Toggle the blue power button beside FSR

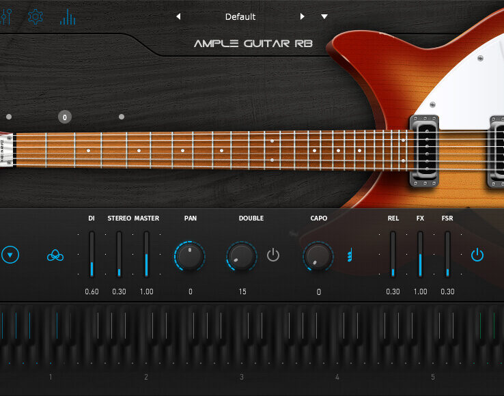click(x=477, y=255)
